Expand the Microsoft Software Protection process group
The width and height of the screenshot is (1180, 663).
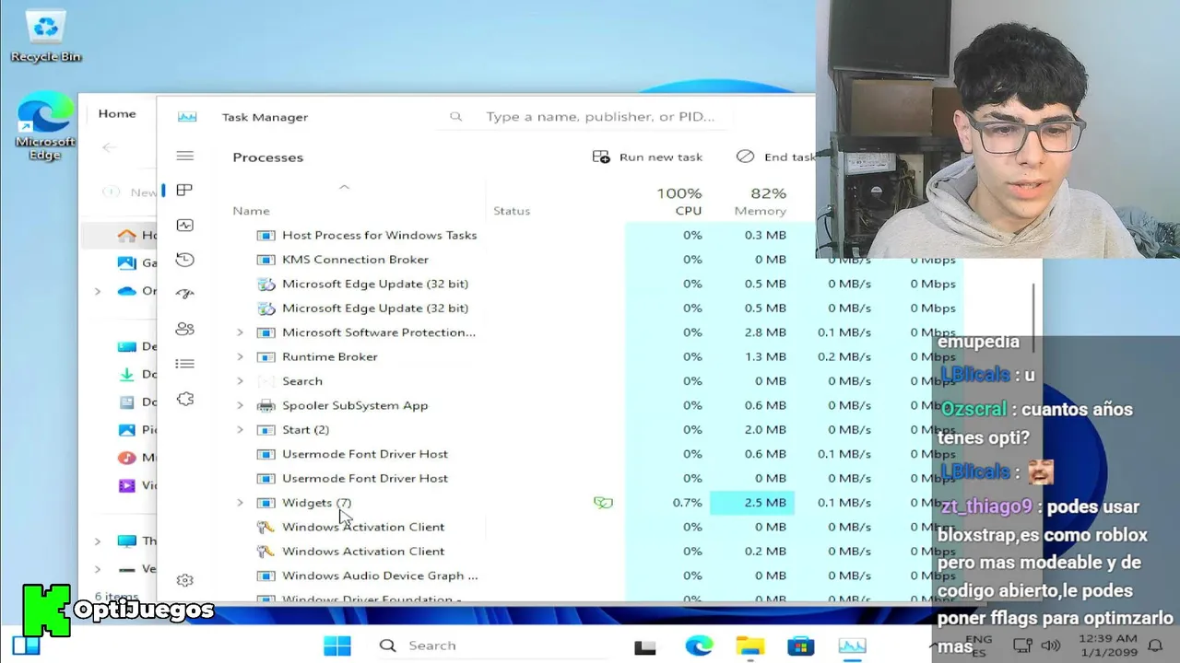(240, 332)
